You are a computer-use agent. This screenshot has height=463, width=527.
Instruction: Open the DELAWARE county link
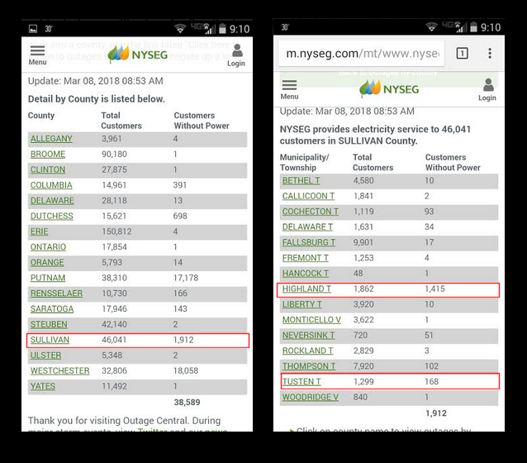pos(52,201)
